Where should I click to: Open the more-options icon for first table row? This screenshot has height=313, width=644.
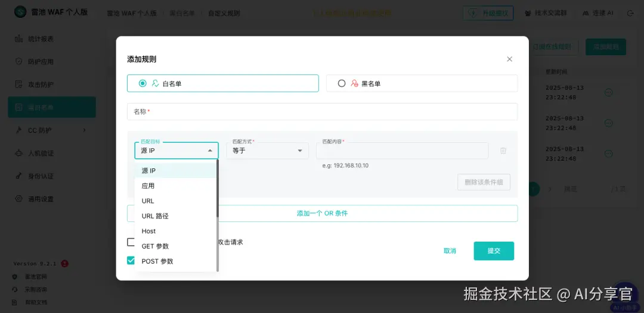pyautogui.click(x=609, y=93)
